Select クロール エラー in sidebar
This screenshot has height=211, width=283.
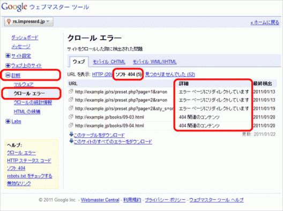tap(29, 93)
